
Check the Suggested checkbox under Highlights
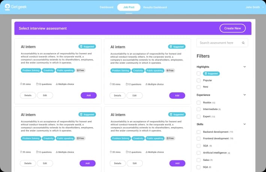(199, 73)
